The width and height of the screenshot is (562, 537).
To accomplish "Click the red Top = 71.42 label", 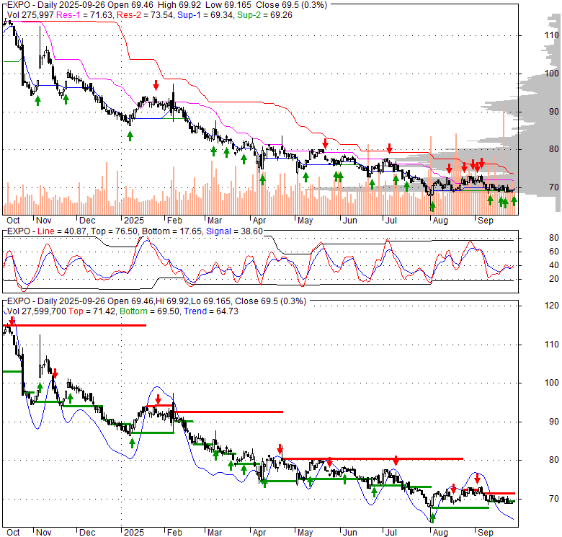I will pyautogui.click(x=92, y=311).
